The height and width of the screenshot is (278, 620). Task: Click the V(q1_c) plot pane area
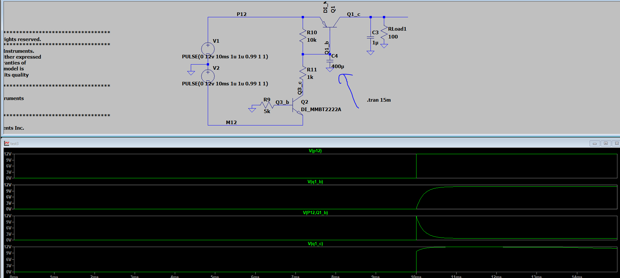[315, 259]
